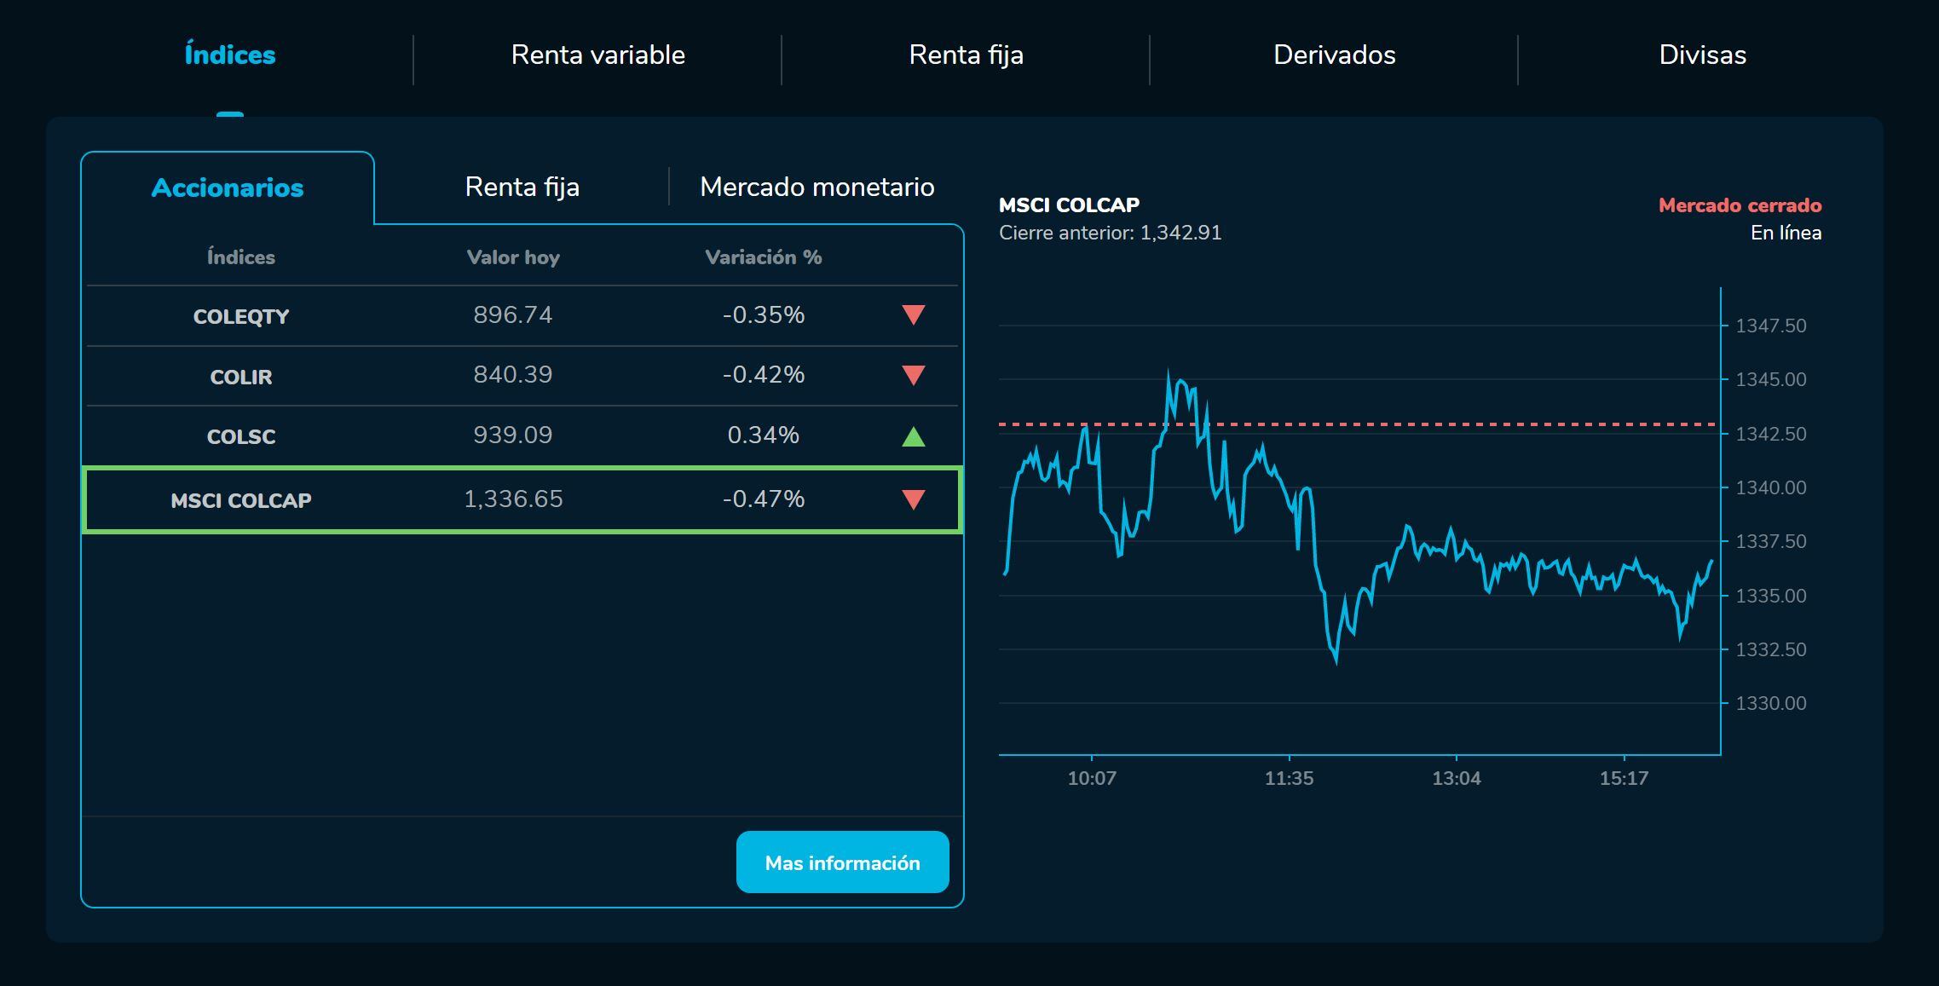Click the green up triangle next to COLSC

pyautogui.click(x=911, y=436)
